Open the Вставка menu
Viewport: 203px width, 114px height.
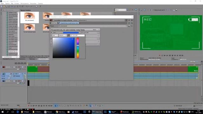(x=17, y=3)
